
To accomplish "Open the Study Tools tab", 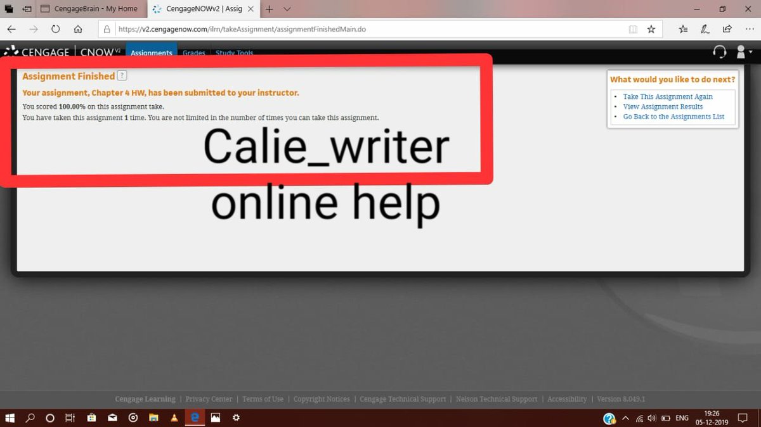I will point(234,53).
